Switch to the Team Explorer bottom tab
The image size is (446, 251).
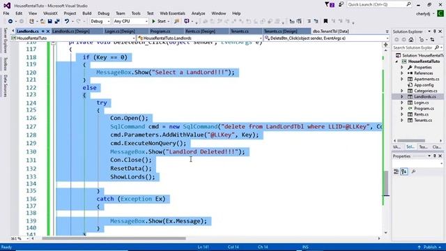coord(423,147)
